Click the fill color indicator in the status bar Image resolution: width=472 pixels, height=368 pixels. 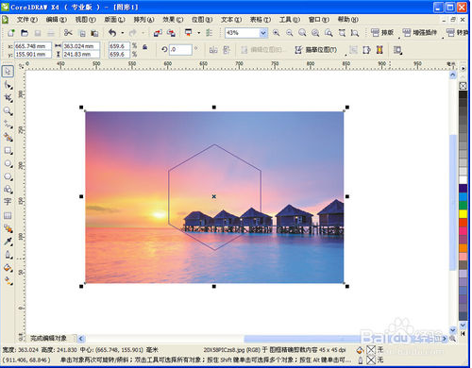point(372,350)
